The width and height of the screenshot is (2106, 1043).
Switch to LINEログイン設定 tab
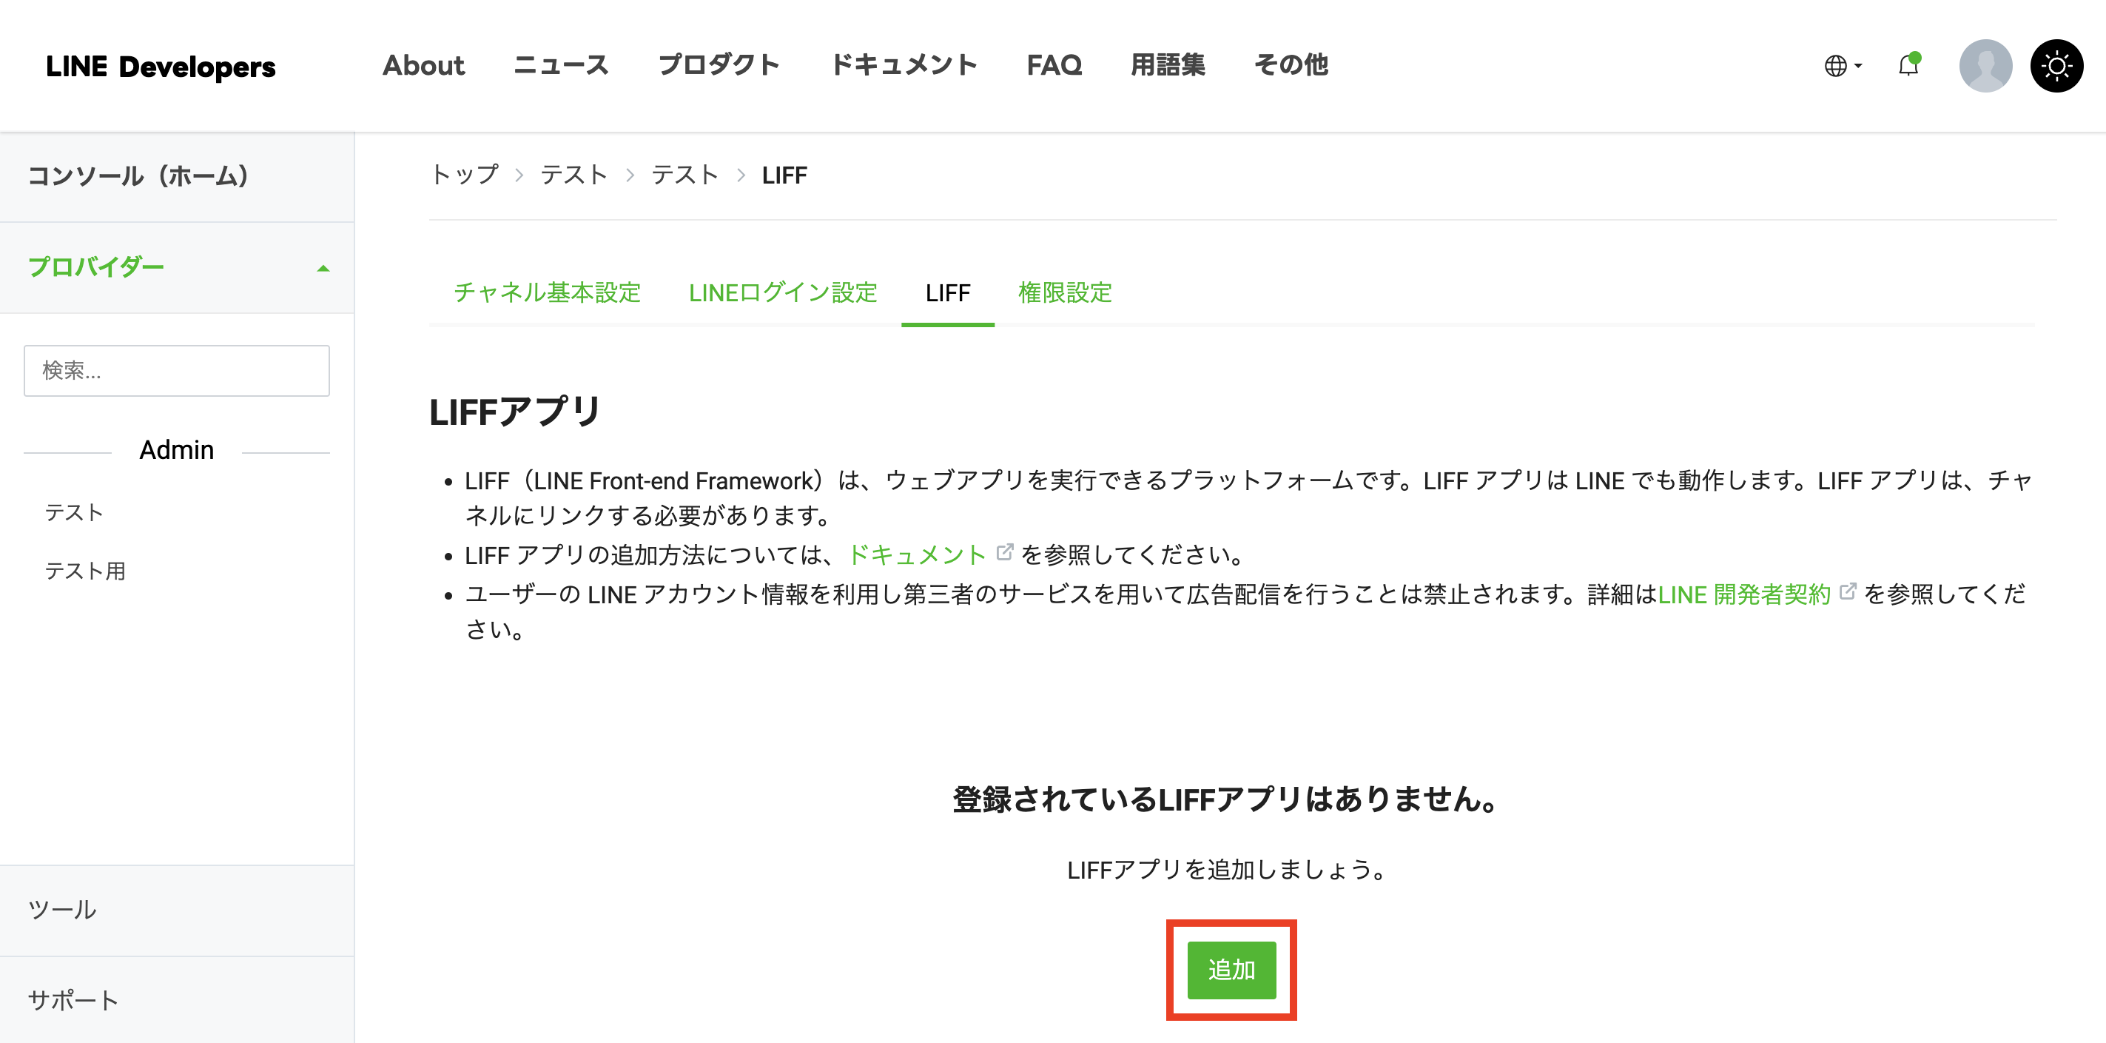point(782,292)
